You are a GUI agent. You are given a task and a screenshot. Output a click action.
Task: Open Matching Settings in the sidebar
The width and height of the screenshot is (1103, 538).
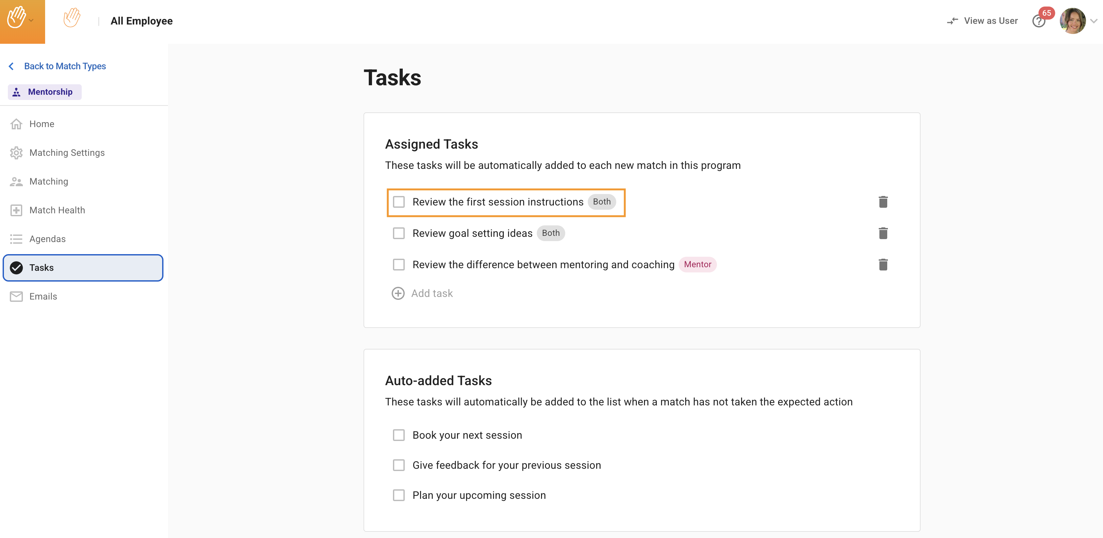click(67, 153)
